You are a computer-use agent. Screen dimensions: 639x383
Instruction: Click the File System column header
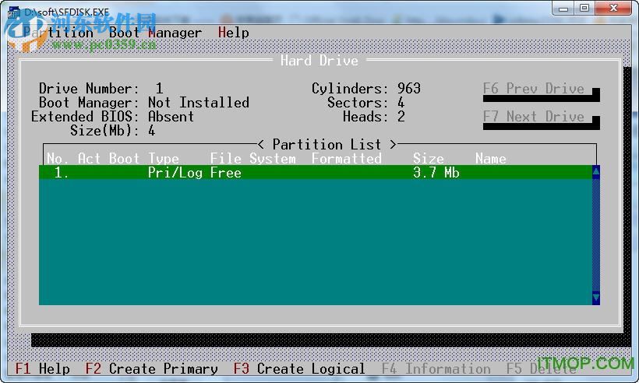tap(253, 159)
